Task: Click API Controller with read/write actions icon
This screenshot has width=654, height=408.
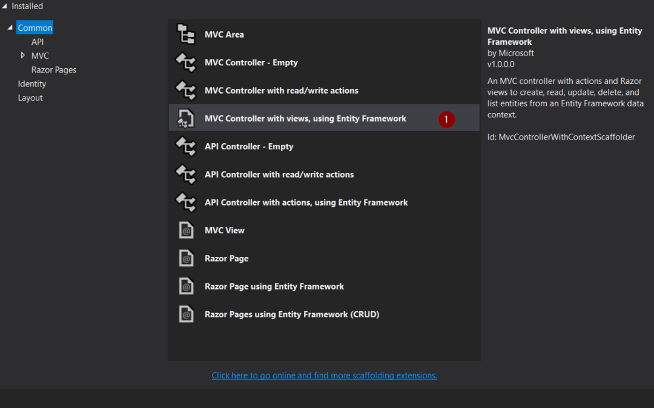Action: [186, 175]
